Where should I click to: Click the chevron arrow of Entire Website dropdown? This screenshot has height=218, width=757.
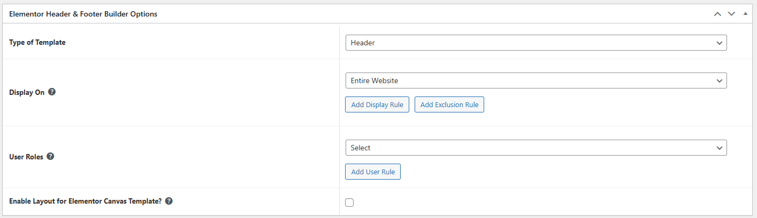click(719, 80)
